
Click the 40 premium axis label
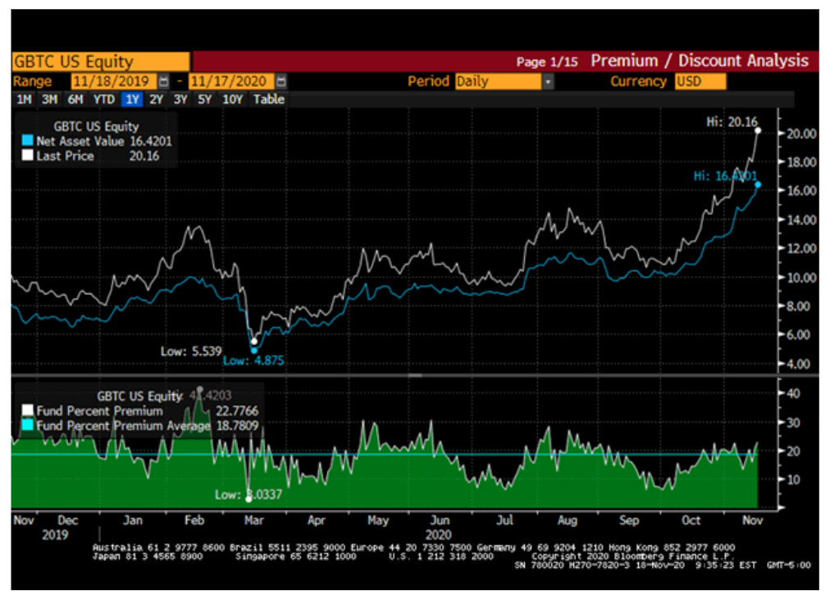[x=793, y=393]
